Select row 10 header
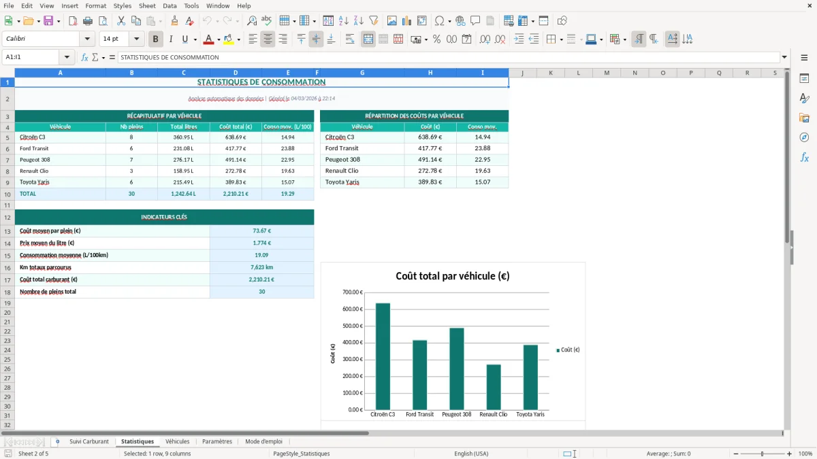Image resolution: width=817 pixels, height=459 pixels. pos(7,194)
